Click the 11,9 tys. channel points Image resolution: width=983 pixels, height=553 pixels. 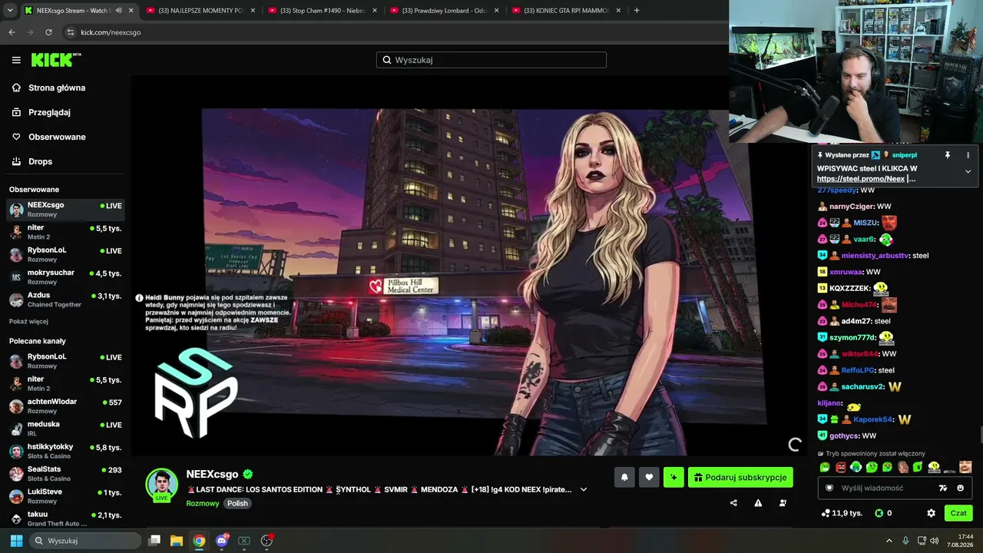(x=842, y=513)
